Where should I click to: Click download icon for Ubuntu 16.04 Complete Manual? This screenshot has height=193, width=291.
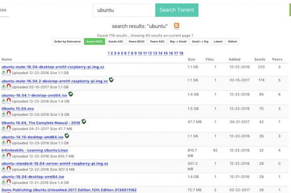(3, 129)
